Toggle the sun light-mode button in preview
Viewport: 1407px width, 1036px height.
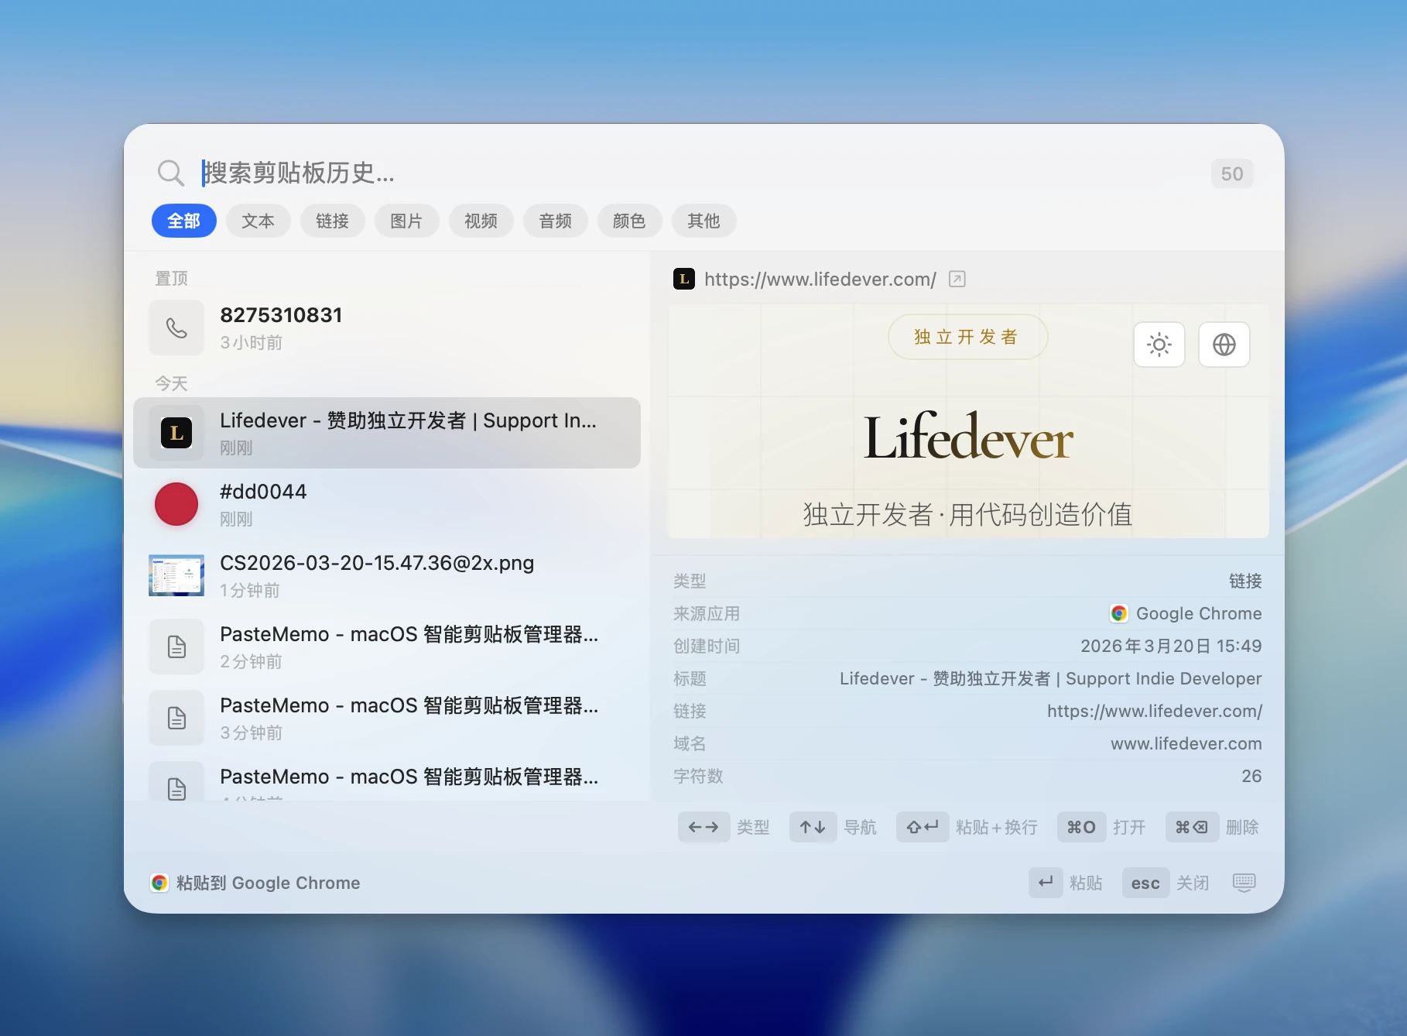tap(1159, 345)
